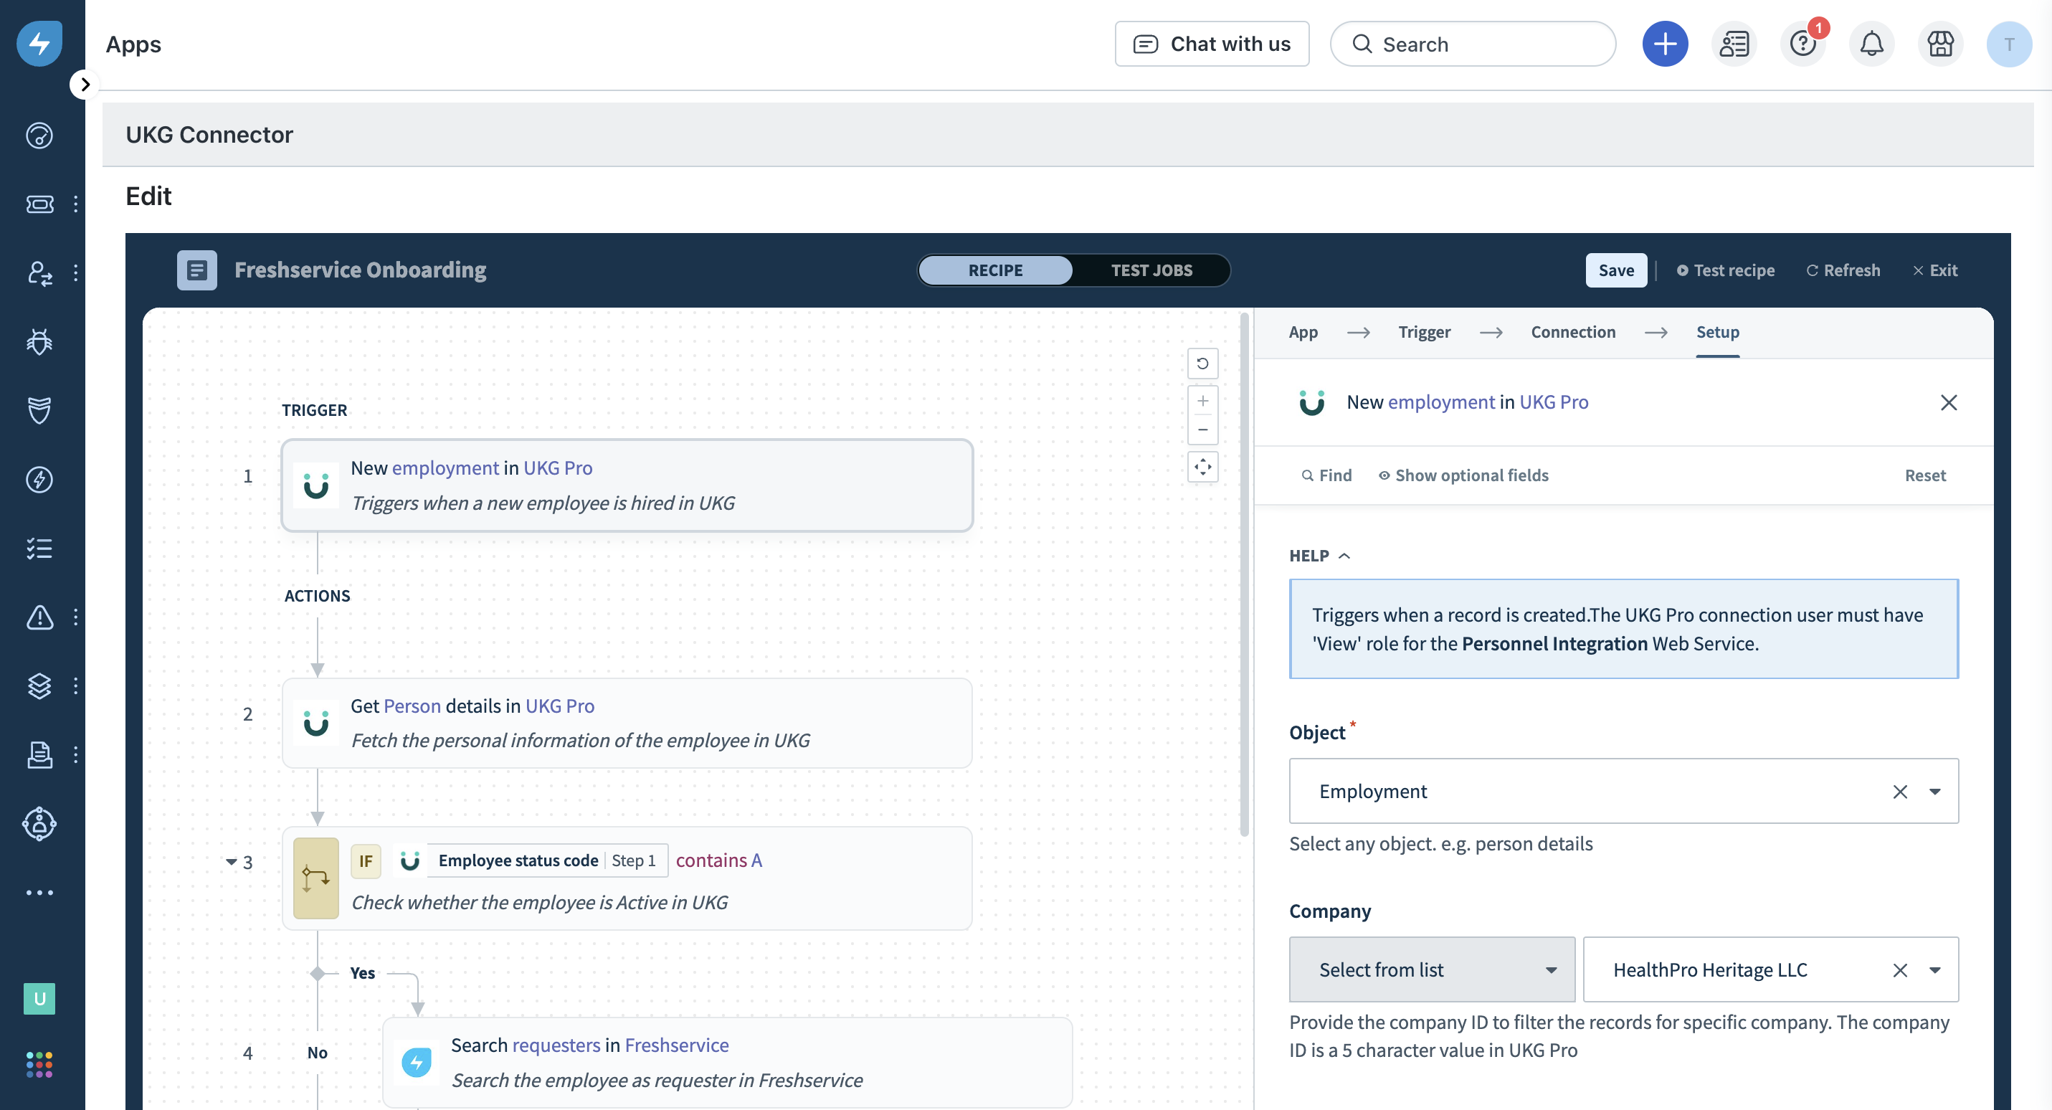Click canvas zoom in plus button
Viewport: 2052px width, 1110px height.
click(x=1202, y=401)
